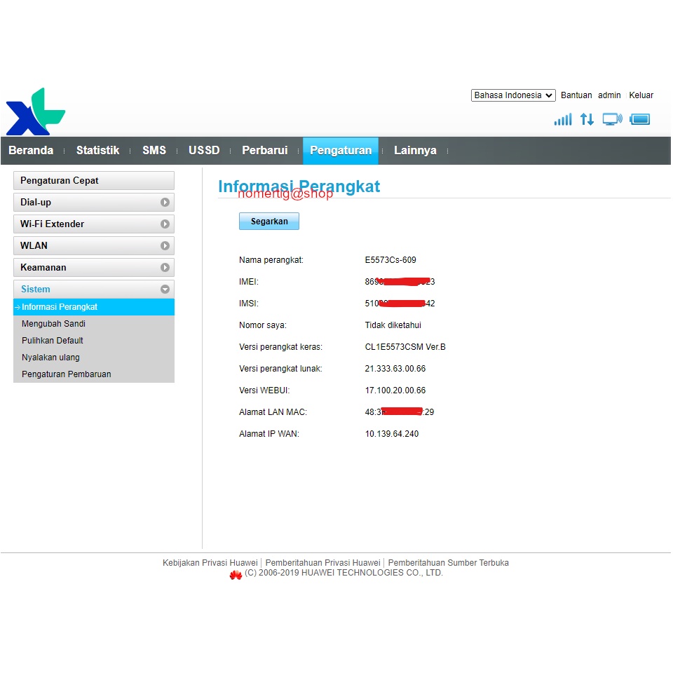Expand the Dial-up menu section
Image resolution: width=673 pixels, height=673 pixels.
pyautogui.click(x=93, y=202)
